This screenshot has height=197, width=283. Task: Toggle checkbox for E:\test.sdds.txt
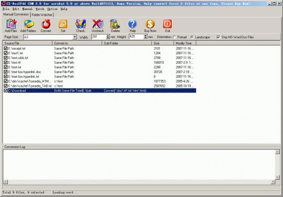[5, 58]
